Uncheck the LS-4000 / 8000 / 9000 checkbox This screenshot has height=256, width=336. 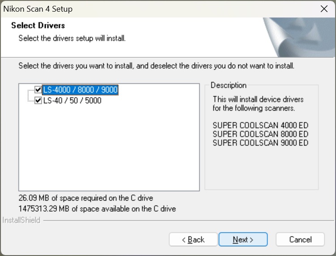click(38, 90)
